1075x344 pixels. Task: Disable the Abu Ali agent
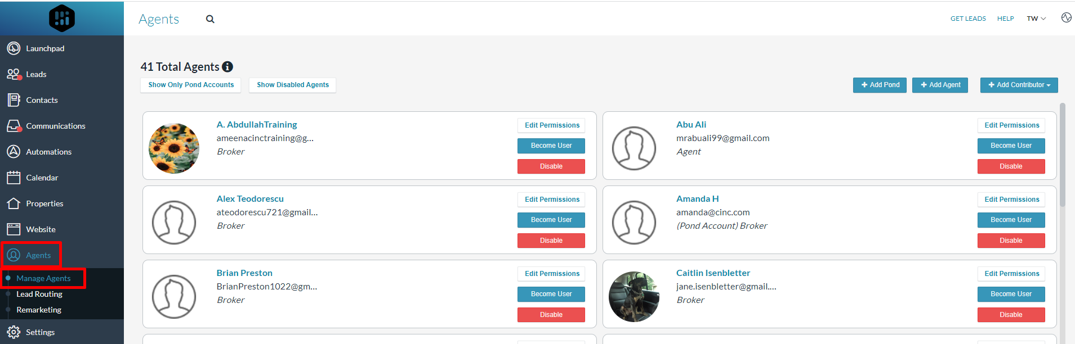coord(1011,166)
